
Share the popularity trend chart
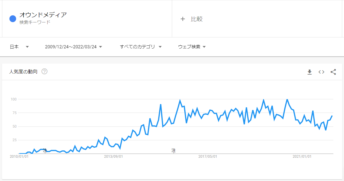click(x=333, y=72)
